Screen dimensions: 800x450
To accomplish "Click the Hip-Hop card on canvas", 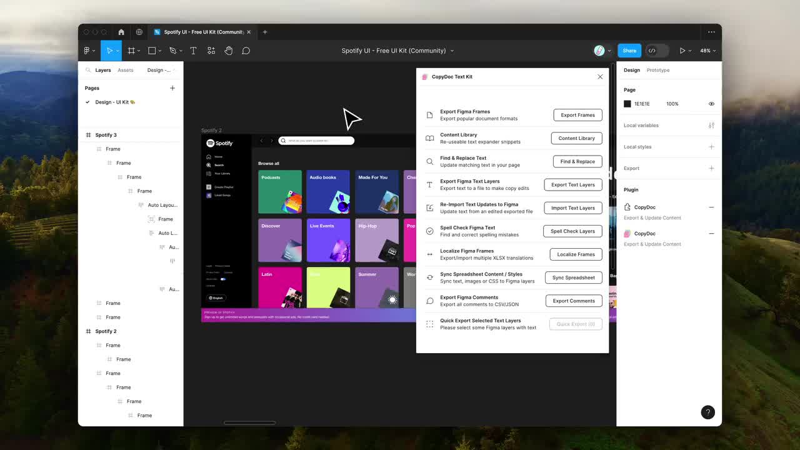I will tap(377, 240).
